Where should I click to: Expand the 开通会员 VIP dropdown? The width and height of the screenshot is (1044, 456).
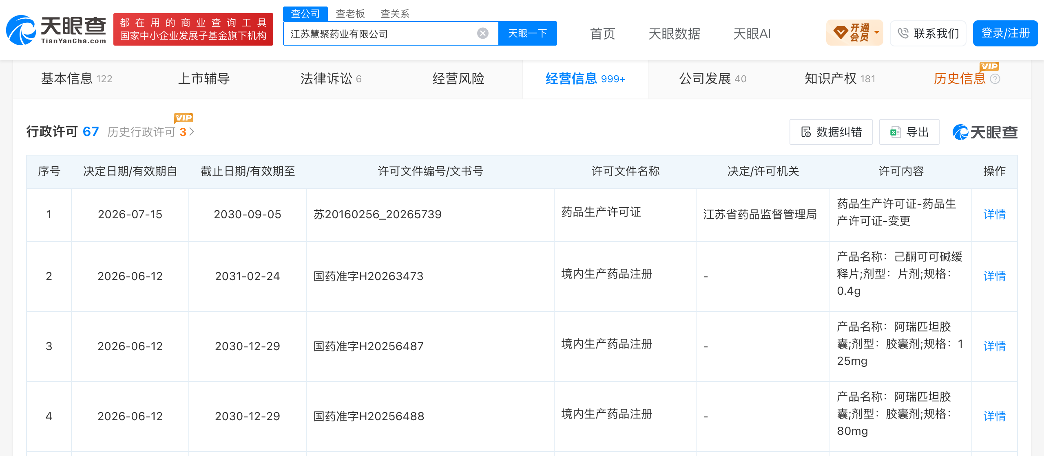pyautogui.click(x=855, y=33)
